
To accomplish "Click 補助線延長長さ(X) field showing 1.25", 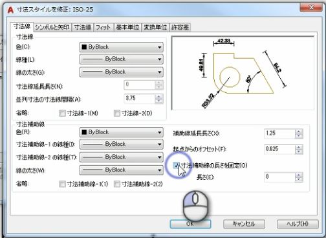I will [x=279, y=134].
